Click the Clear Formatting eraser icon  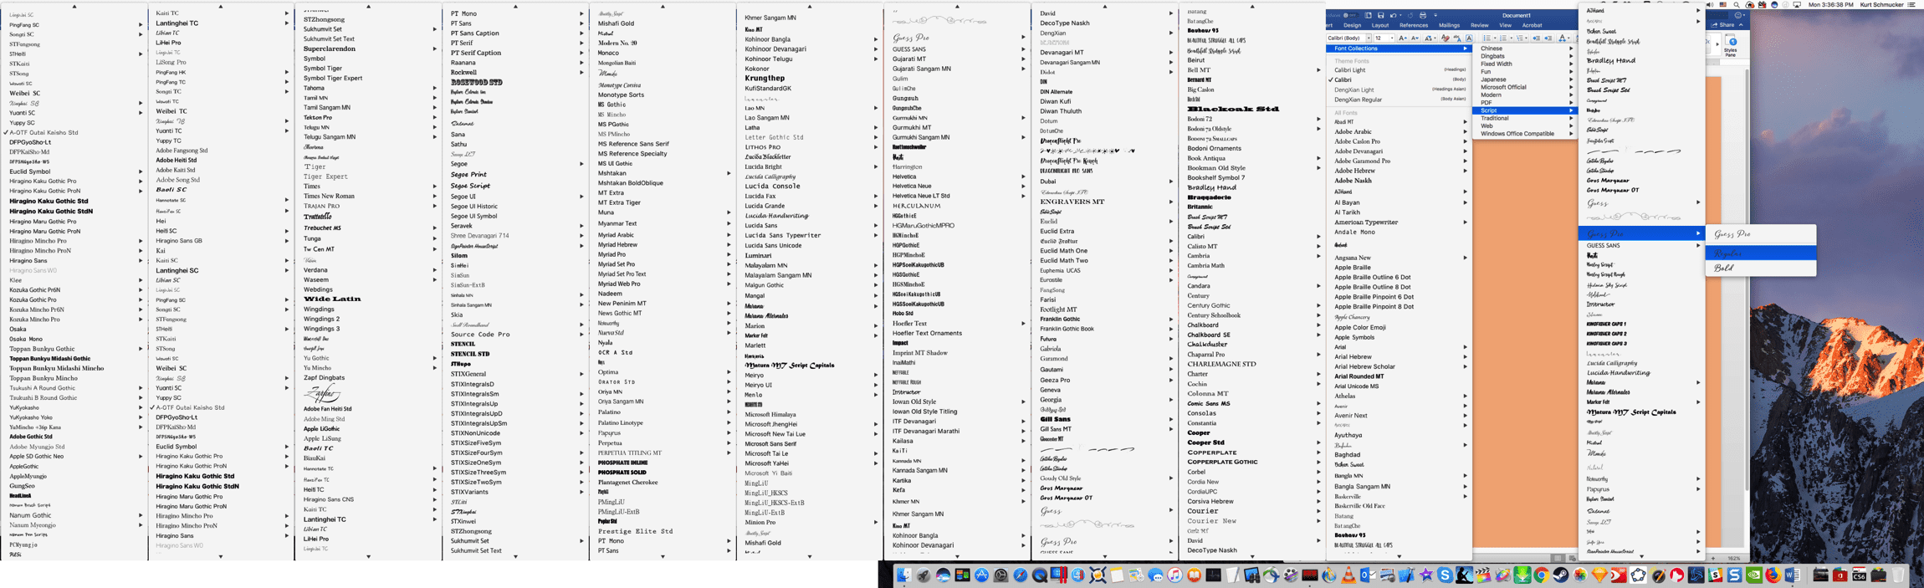[x=1446, y=38]
